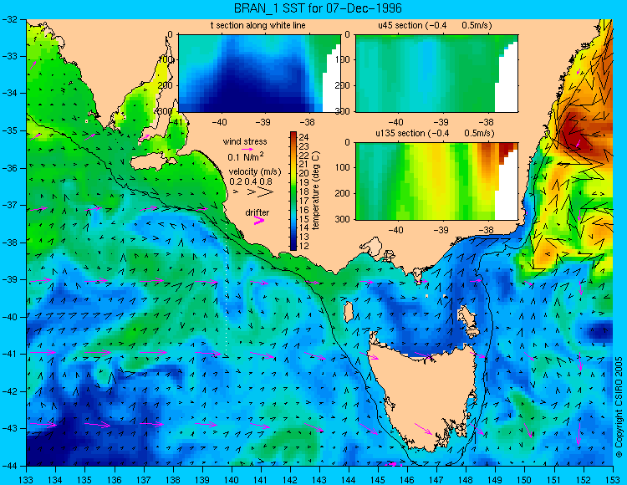
Task: Click the magenta wind stress arrow in legend
Action: point(247,149)
